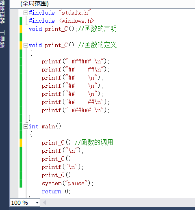Viewport: 195px width, 210px height.
Task: Click the void print_C(); declaration
Action: (53, 29)
